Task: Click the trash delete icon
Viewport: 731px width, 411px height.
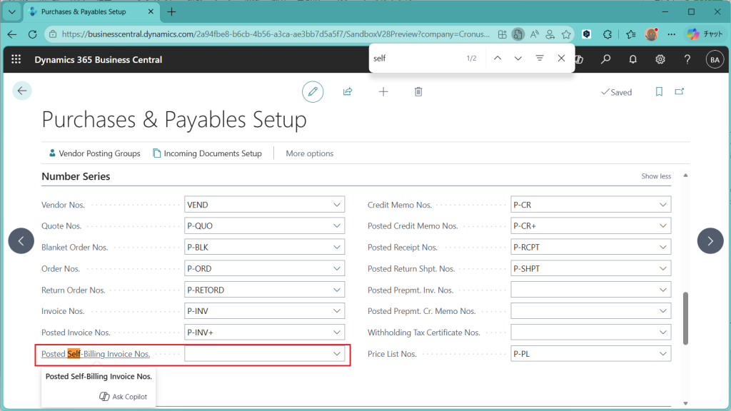Action: point(418,91)
